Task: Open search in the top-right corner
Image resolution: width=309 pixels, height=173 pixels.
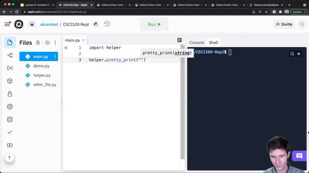Action: [x=302, y=25]
